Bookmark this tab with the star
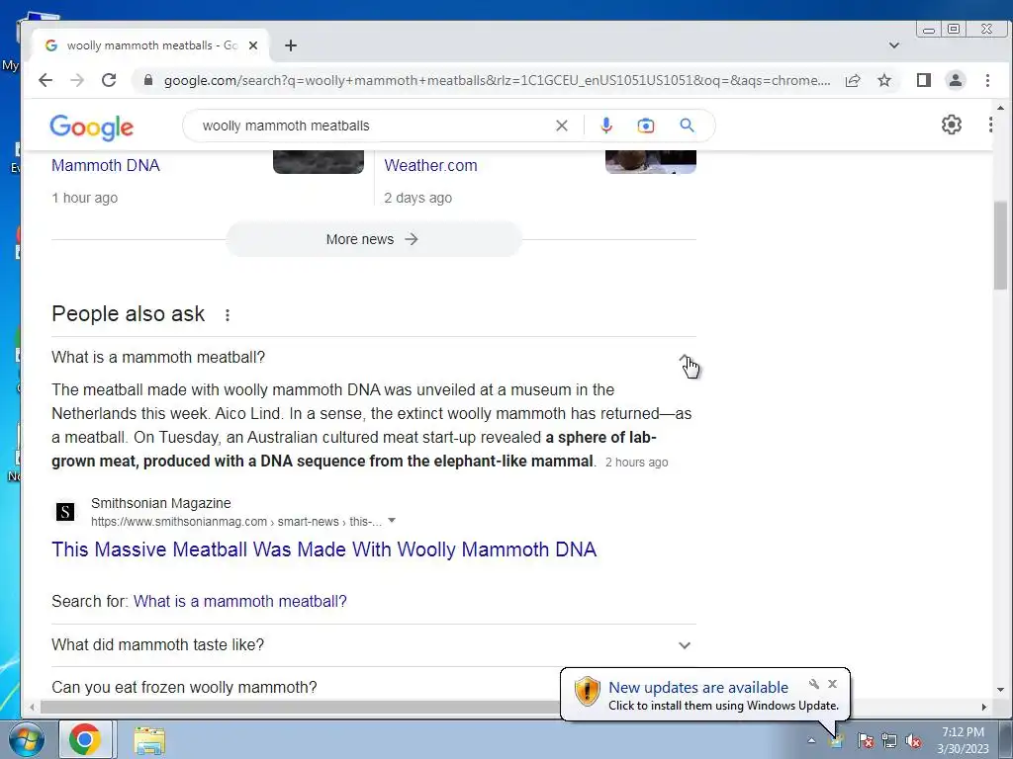 pyautogui.click(x=884, y=80)
